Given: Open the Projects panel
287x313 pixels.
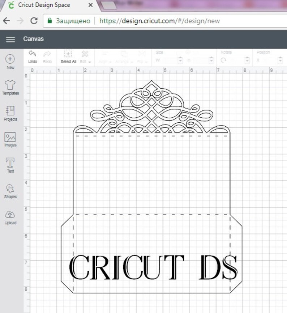Looking at the screenshot, I should click(10, 113).
